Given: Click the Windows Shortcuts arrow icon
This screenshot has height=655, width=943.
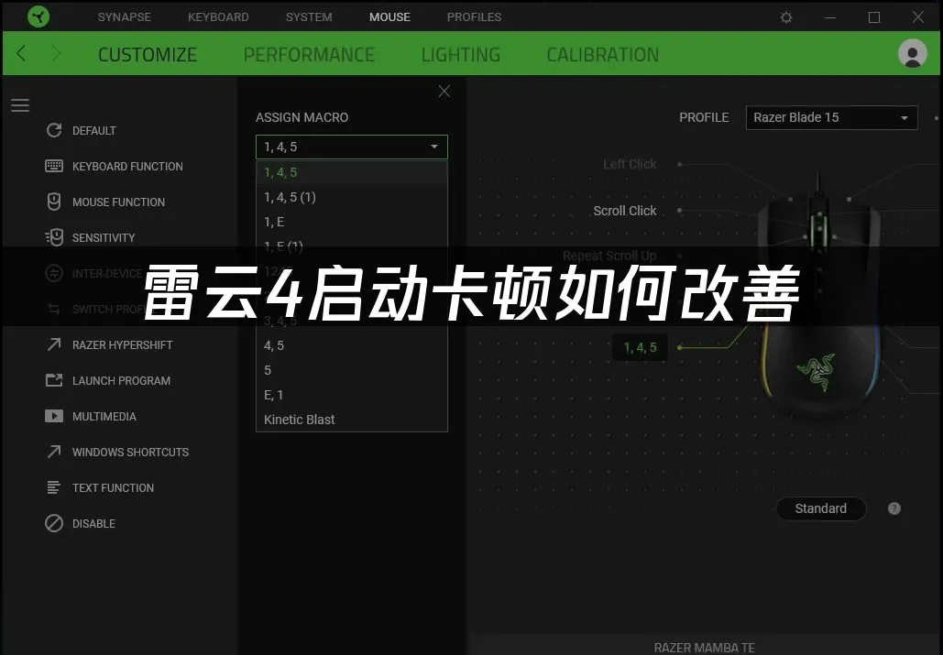Looking at the screenshot, I should click(54, 452).
